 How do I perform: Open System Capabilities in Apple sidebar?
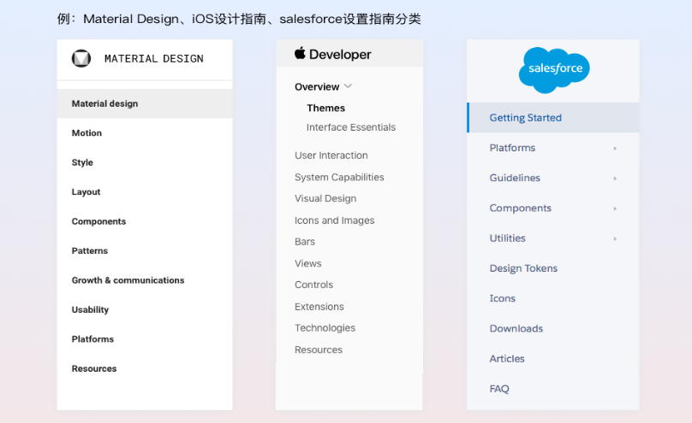pyautogui.click(x=339, y=177)
